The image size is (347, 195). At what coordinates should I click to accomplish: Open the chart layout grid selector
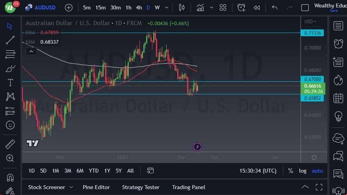pos(223,8)
